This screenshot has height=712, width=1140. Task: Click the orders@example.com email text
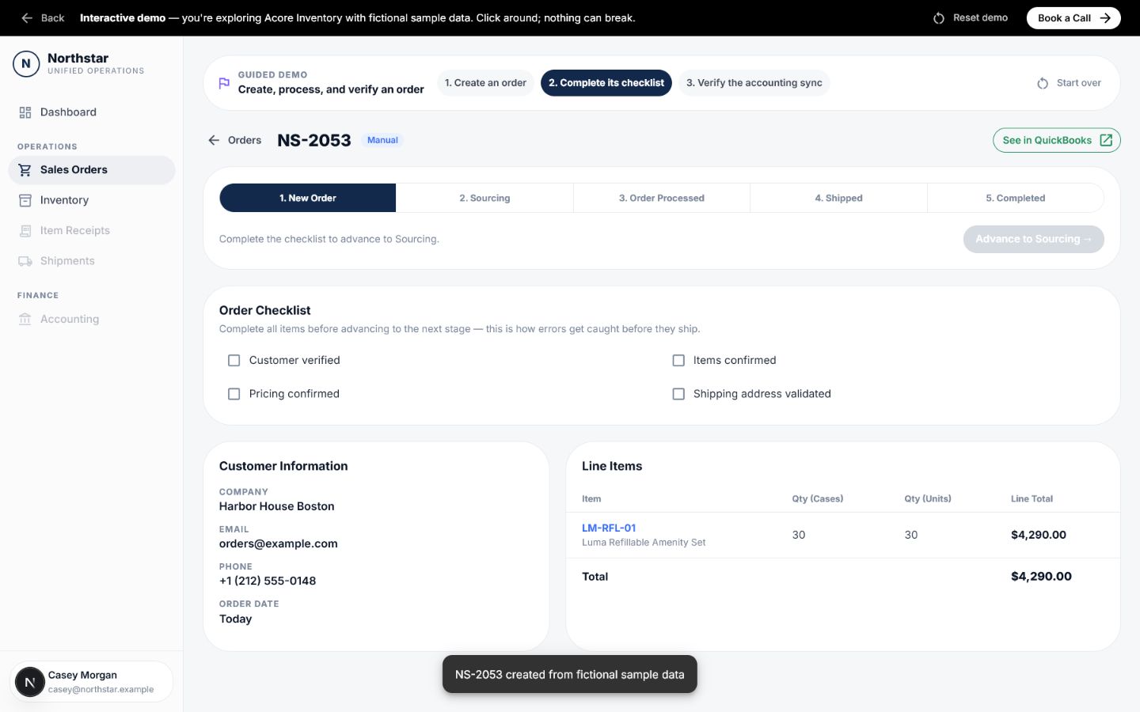pos(279,543)
